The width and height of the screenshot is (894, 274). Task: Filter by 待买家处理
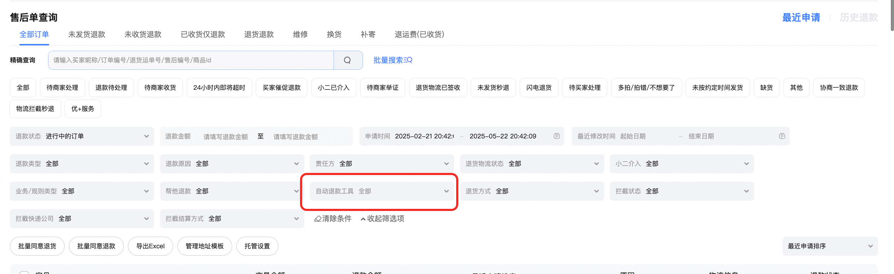(585, 88)
